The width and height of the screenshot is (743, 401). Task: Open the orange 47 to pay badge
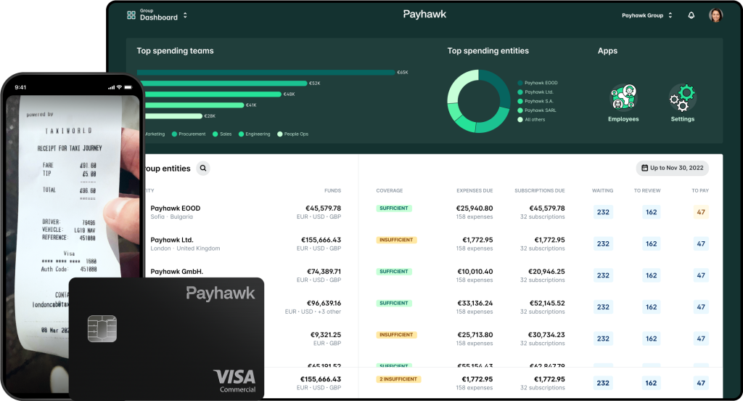[x=701, y=212]
